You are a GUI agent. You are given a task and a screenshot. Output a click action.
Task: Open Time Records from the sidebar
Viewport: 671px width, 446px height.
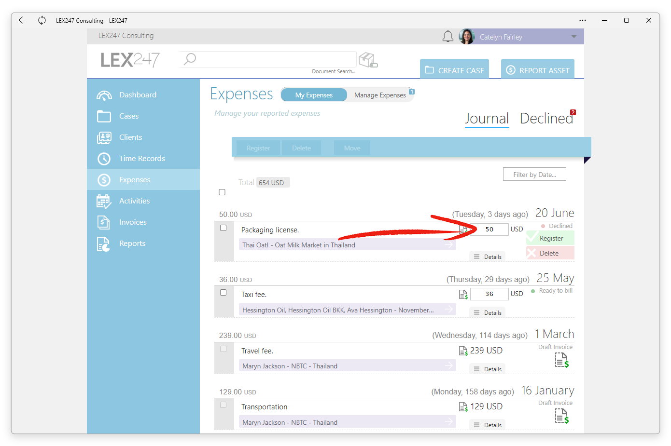point(143,159)
